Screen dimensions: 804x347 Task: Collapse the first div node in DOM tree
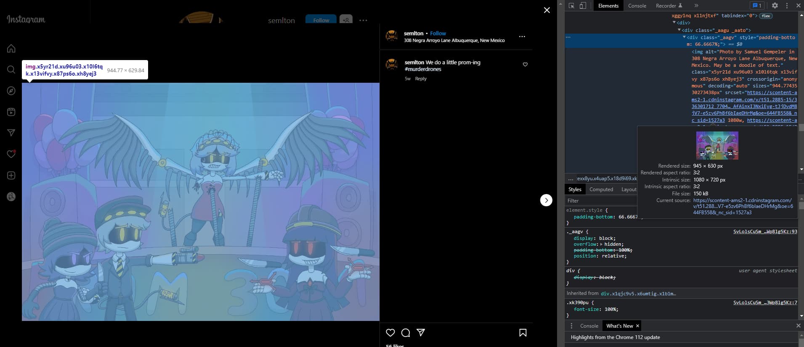point(674,23)
